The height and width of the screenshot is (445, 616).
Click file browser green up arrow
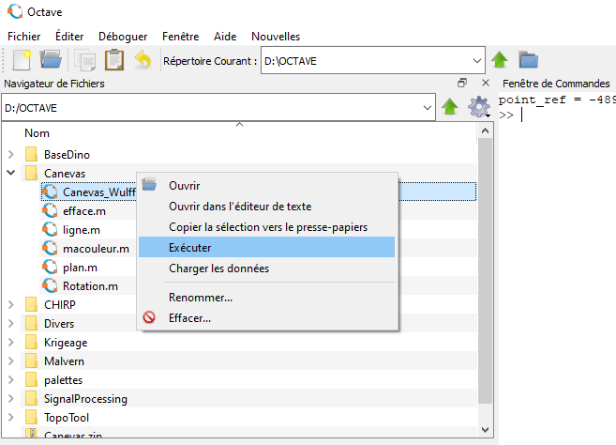tap(450, 107)
